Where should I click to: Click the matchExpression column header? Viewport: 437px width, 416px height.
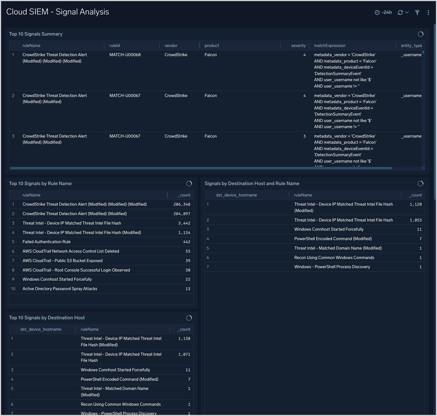pyautogui.click(x=329, y=46)
